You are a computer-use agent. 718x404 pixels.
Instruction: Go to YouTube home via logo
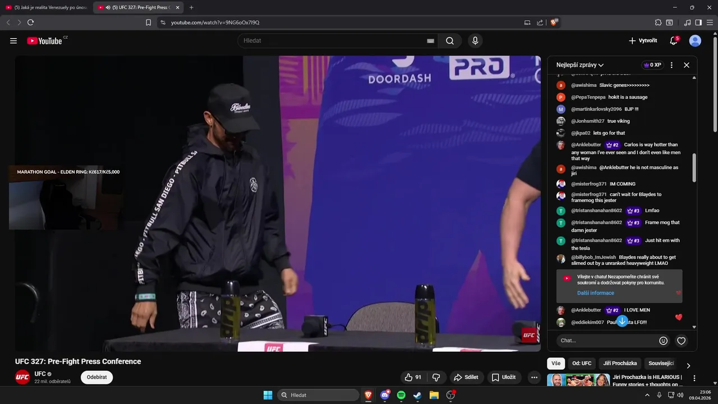44,40
